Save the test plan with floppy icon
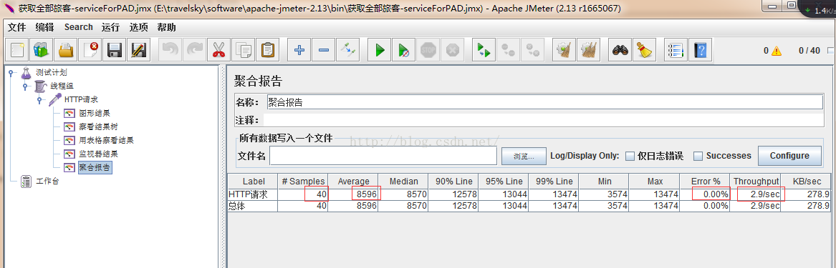Image resolution: width=836 pixels, height=268 pixels. [x=115, y=50]
